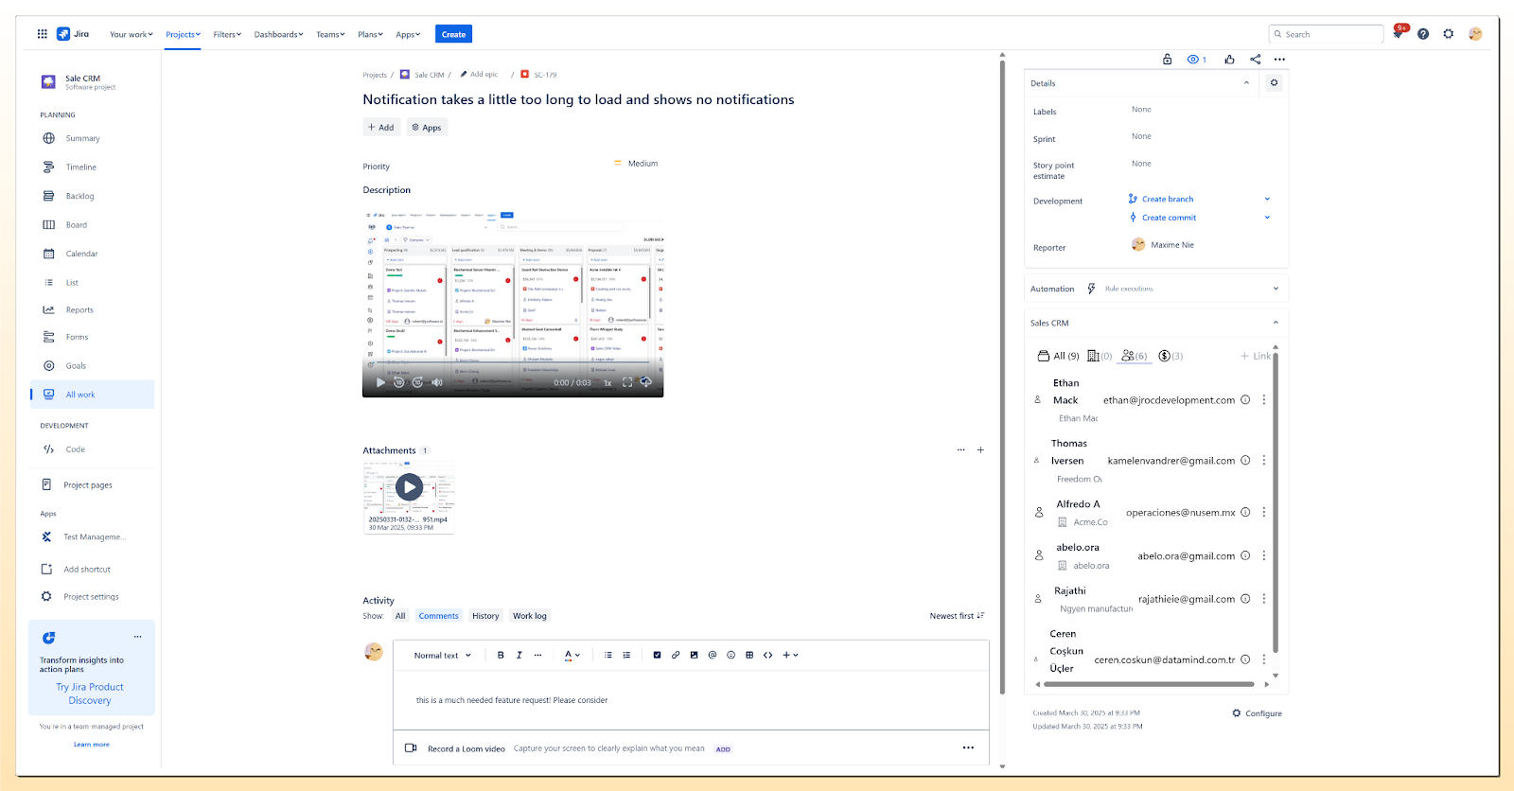Play the attached mp4 video thumbnail

click(409, 487)
